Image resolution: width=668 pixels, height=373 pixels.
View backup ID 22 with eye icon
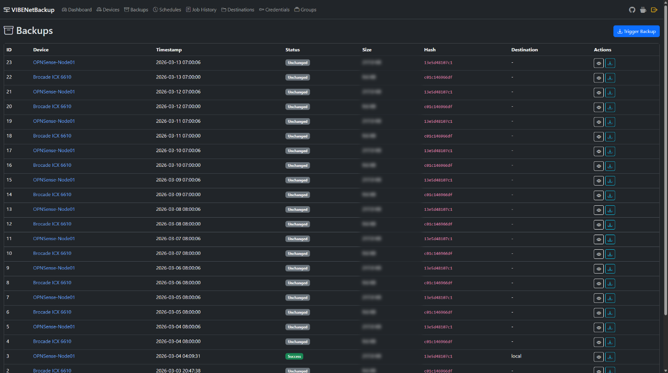[x=599, y=78]
